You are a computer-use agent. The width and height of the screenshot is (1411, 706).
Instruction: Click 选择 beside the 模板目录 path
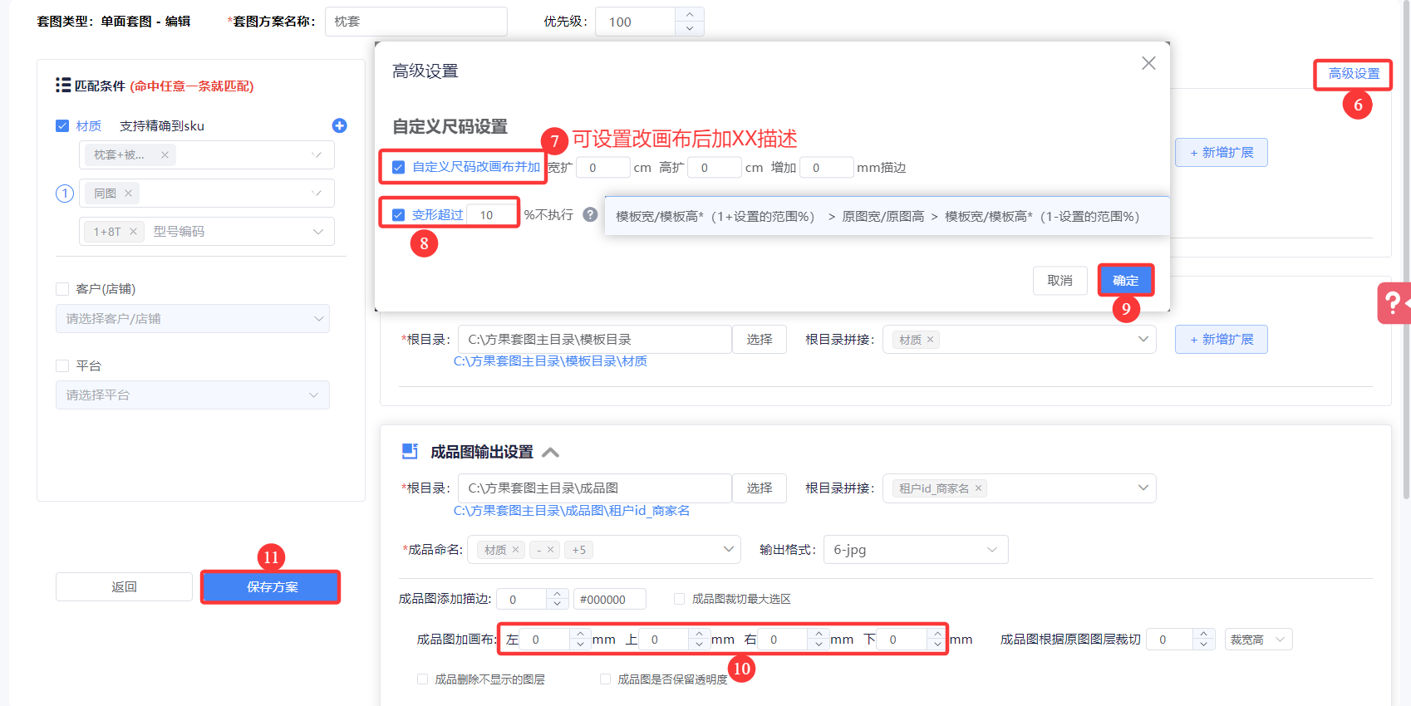tap(760, 340)
